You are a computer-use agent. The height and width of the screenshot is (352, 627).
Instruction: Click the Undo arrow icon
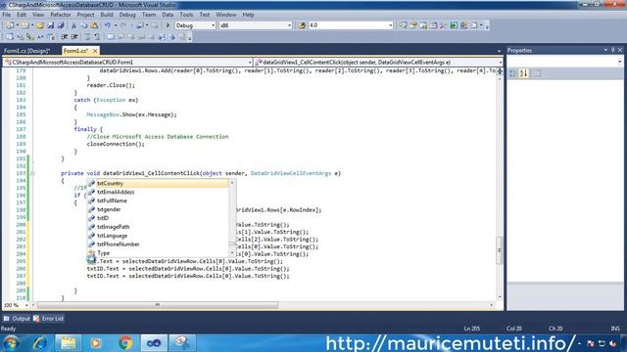(107, 25)
